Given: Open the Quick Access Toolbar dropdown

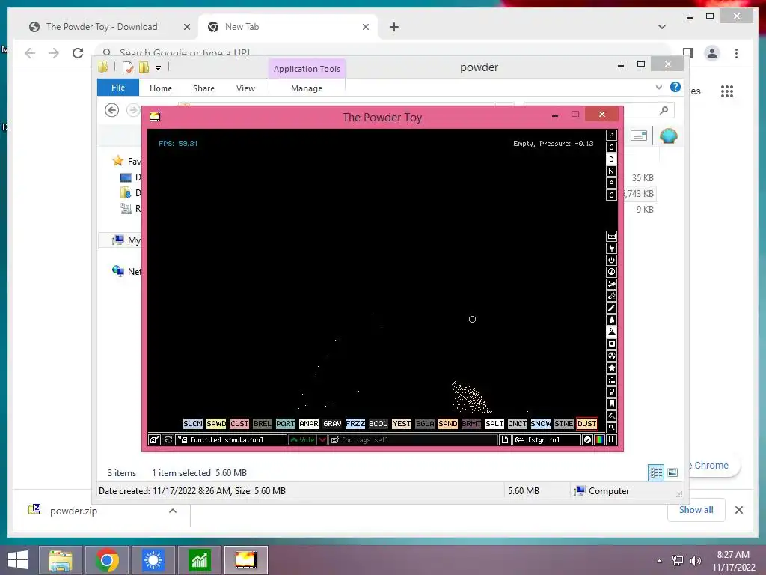Looking at the screenshot, I should 159,68.
